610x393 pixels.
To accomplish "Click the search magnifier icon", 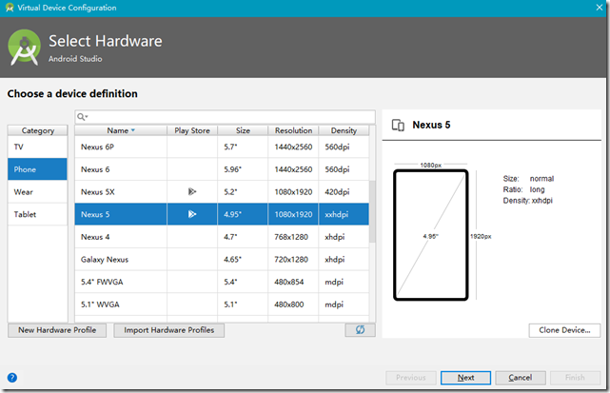I will point(82,117).
